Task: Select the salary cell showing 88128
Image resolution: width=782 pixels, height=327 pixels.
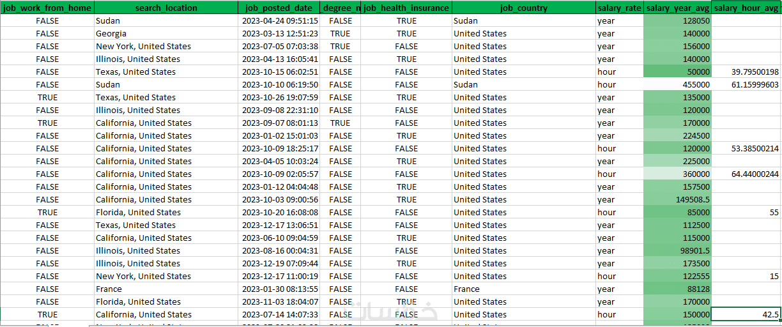Action: pos(677,289)
